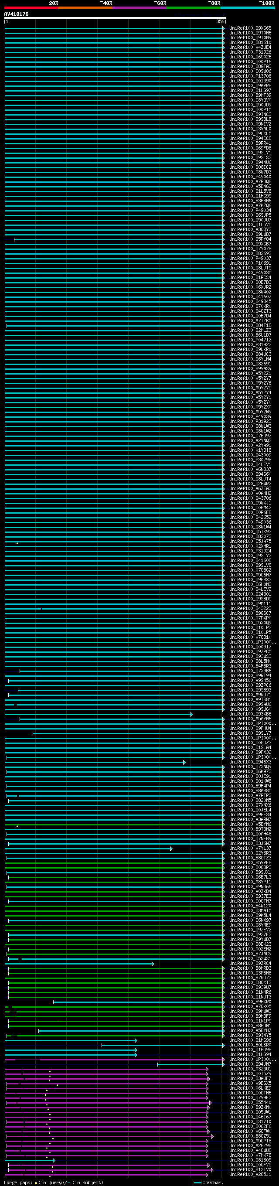Open hit UniRef100_O81610
Image resolution: width=279 pixels, height=1186 pixels.
pyautogui.click(x=251, y=42)
